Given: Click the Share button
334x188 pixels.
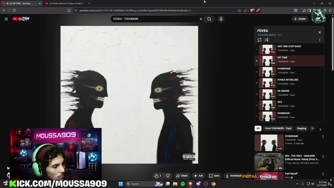Looking at the screenshot, I should pos(182,176).
